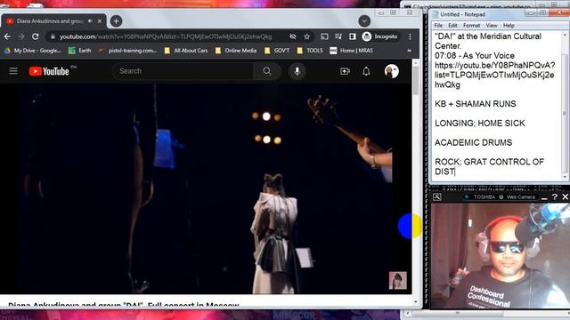The height and width of the screenshot is (320, 570).
Task: Go to YouTube home via its logo
Action: point(49,71)
